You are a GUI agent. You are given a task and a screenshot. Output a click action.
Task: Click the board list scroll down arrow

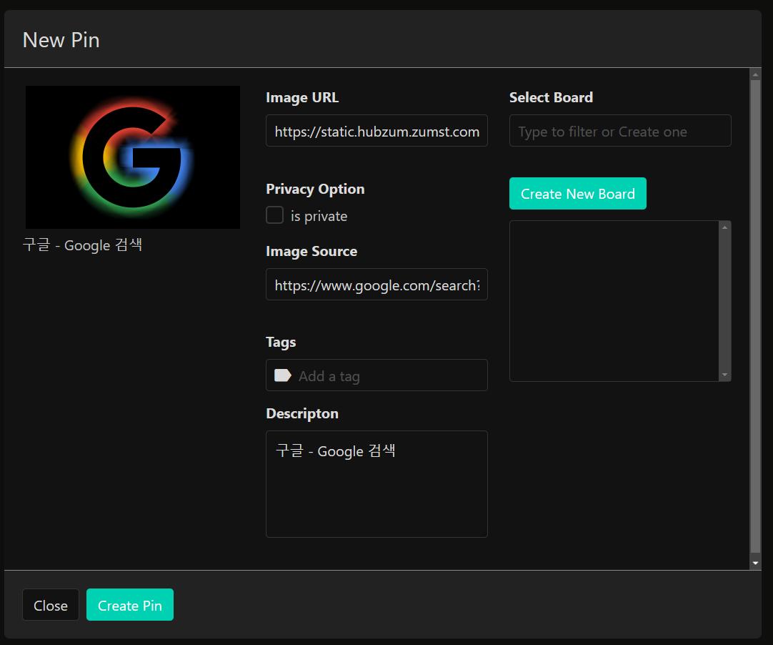coord(725,375)
